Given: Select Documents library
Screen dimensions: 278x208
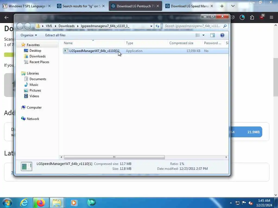Looking at the screenshot, I should point(38,79).
